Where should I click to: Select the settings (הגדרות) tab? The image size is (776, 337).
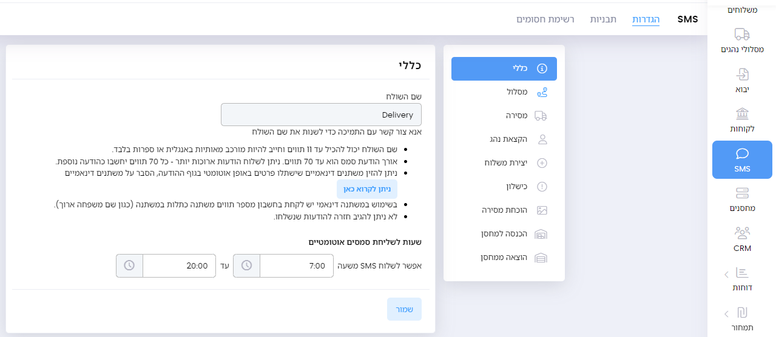(646, 19)
